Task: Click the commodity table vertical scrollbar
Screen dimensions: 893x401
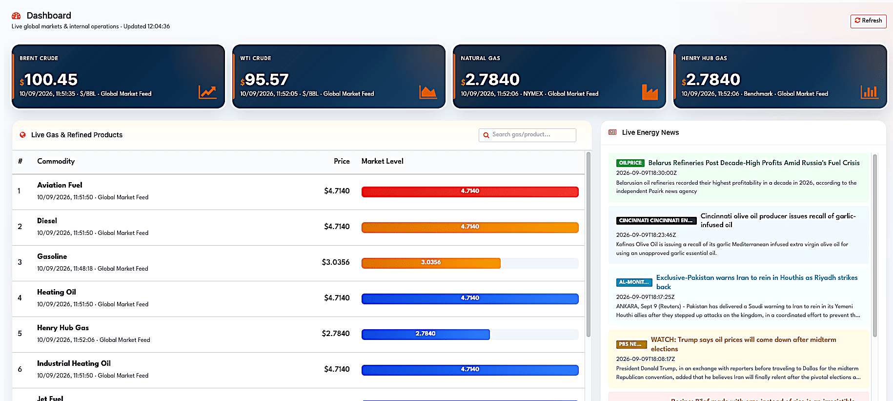Action: point(588,244)
